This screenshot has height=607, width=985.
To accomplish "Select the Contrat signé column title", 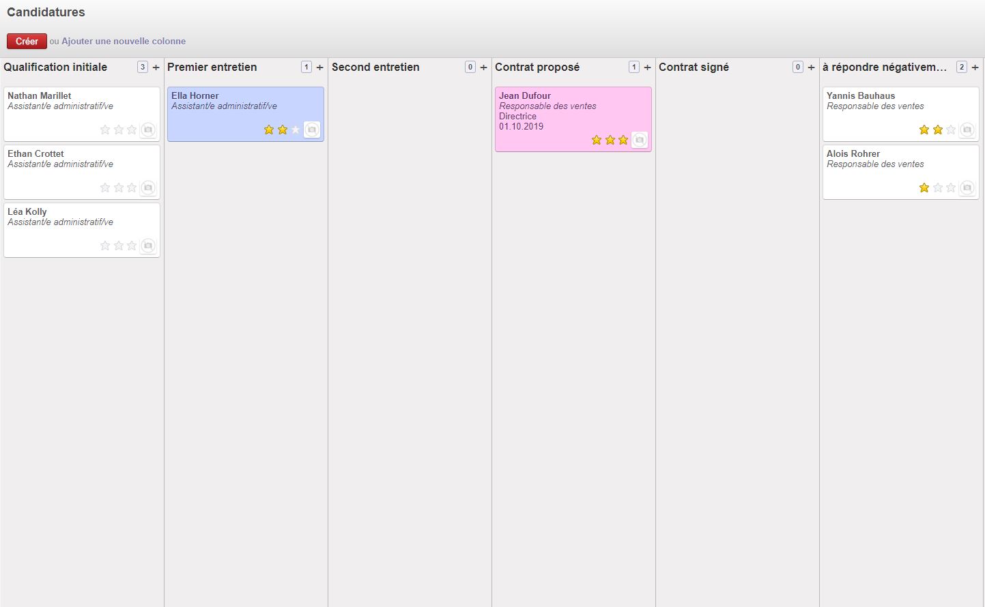I will point(694,67).
